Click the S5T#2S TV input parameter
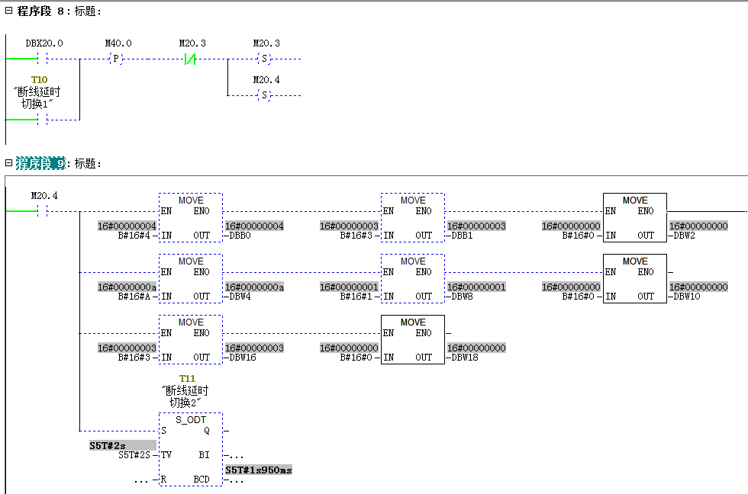This screenshot has height=494, width=748. coord(137,455)
